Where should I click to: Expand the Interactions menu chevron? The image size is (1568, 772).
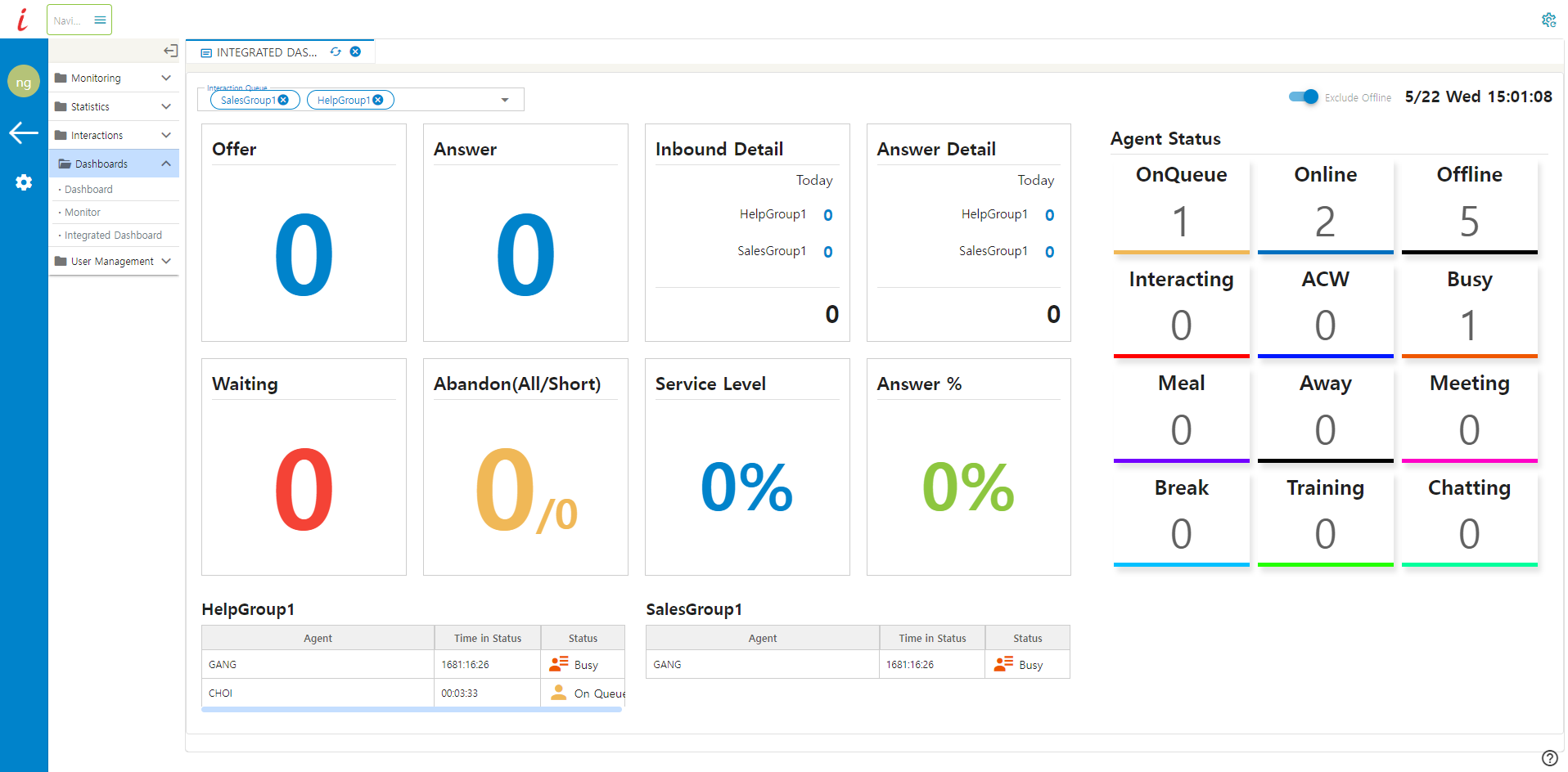(166, 135)
